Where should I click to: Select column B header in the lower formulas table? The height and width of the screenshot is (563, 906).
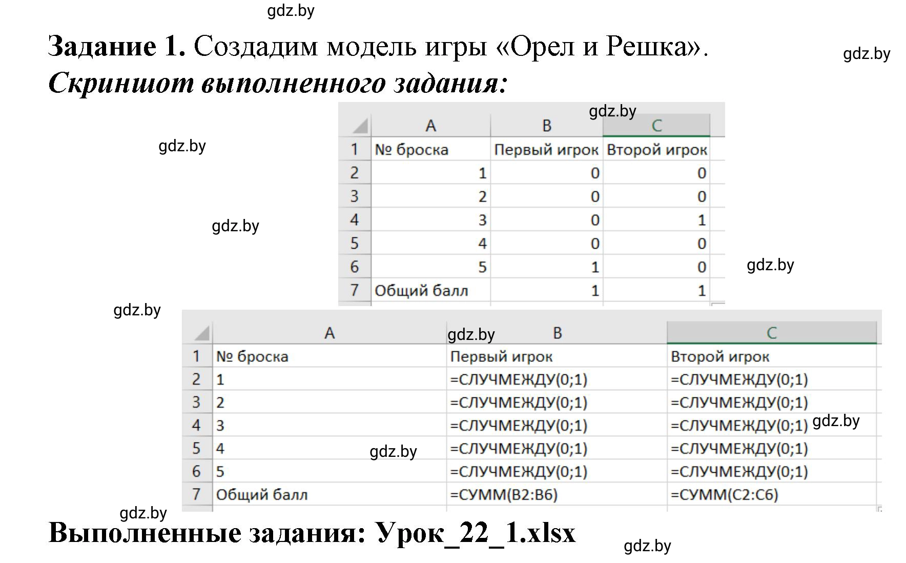(557, 333)
